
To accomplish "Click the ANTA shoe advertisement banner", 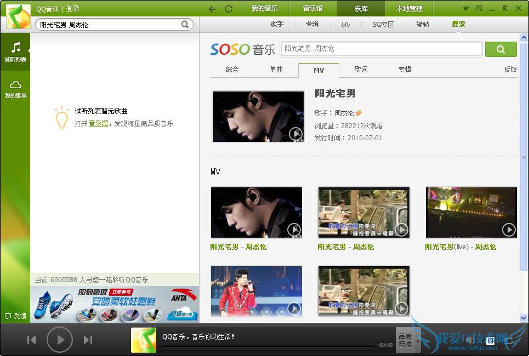I will (x=115, y=305).
